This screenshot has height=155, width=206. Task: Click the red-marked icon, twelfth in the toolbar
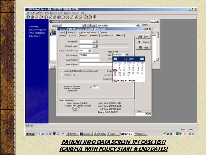[76, 17]
